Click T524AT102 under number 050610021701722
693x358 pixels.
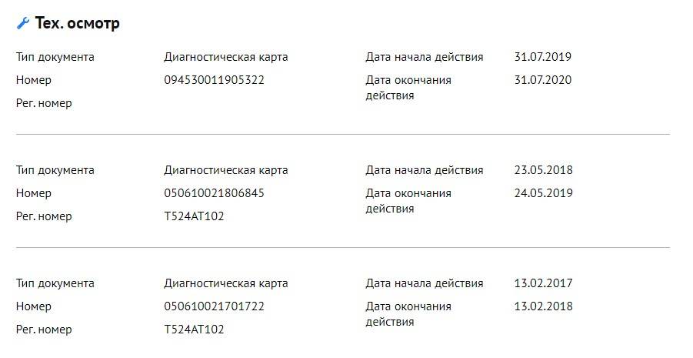pyautogui.click(x=194, y=330)
